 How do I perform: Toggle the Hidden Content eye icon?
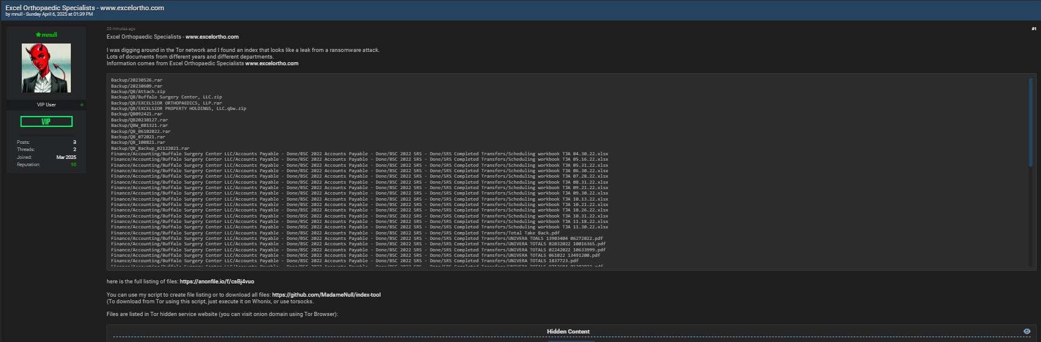(1026, 331)
